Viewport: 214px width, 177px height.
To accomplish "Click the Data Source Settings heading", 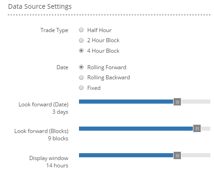I will coord(40,6).
